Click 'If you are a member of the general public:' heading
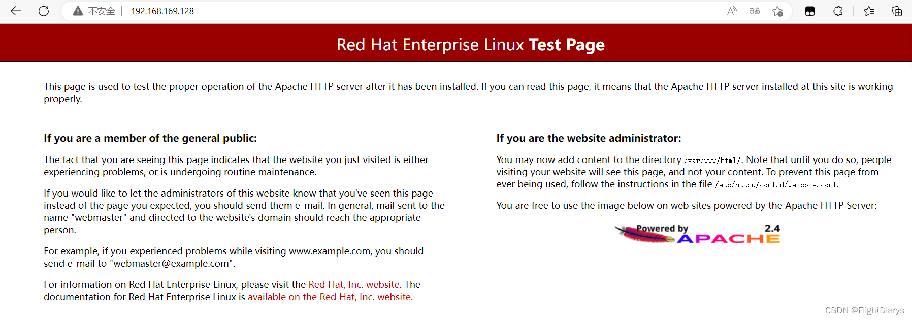The image size is (912, 320). pyautogui.click(x=150, y=138)
